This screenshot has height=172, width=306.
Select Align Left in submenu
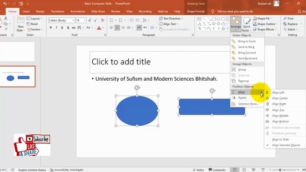pos(285,92)
